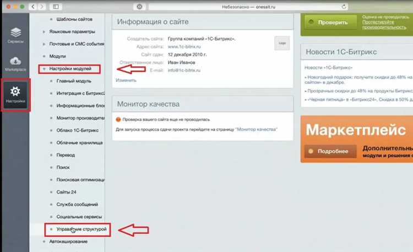The height and width of the screenshot is (252, 413).
Task: Select Главный модуль in settings tree
Action: pyautogui.click(x=74, y=81)
